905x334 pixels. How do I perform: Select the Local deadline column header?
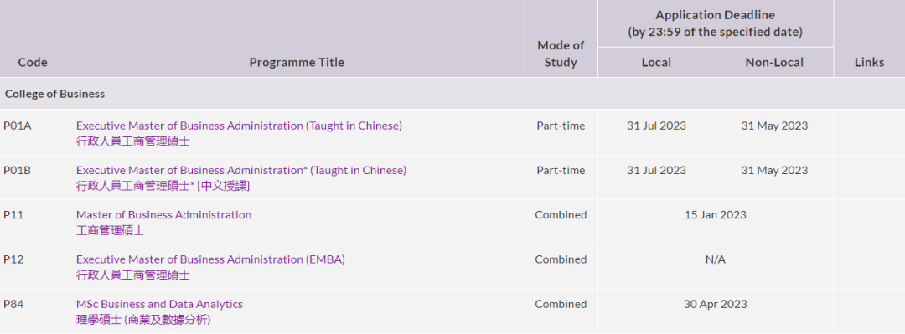pos(656,62)
